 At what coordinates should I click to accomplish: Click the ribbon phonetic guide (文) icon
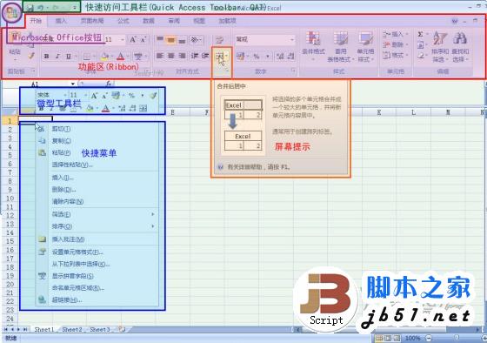pyautogui.click(x=138, y=57)
